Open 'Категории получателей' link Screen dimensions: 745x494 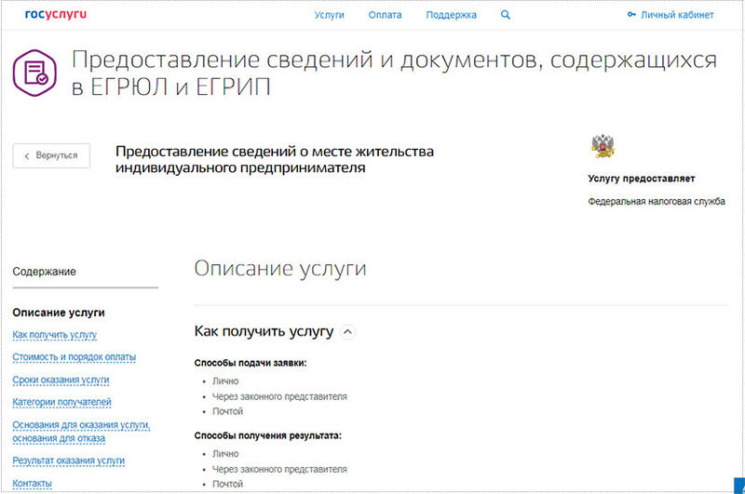[61, 403]
